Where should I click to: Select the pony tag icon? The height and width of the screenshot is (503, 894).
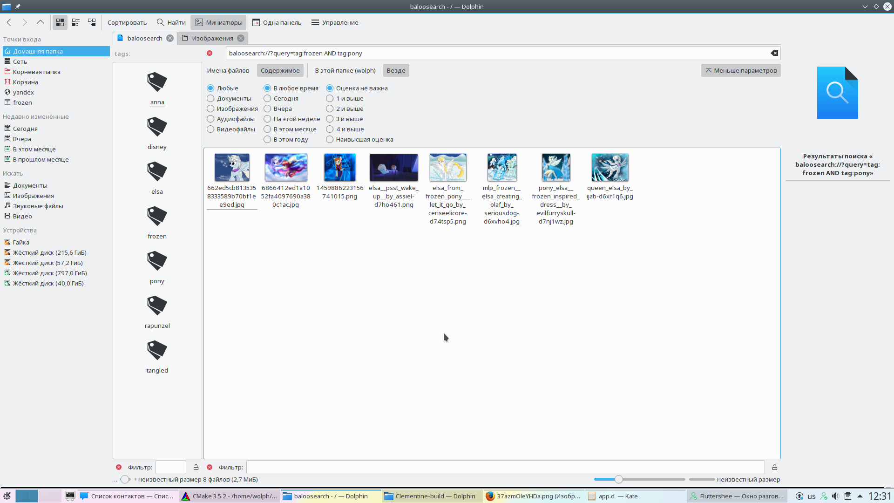[x=157, y=261]
